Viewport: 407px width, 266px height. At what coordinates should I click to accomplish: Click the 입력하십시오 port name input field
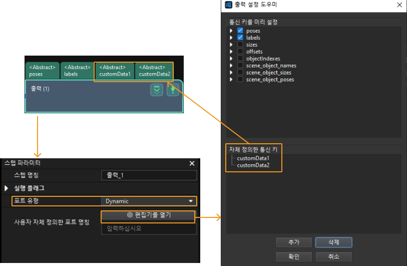coord(149,229)
